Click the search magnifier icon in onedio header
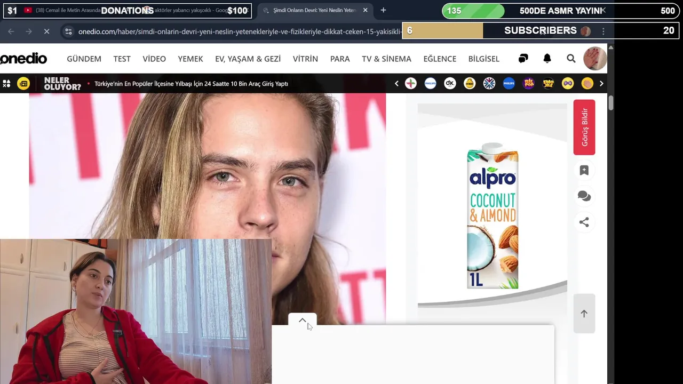 click(x=571, y=59)
